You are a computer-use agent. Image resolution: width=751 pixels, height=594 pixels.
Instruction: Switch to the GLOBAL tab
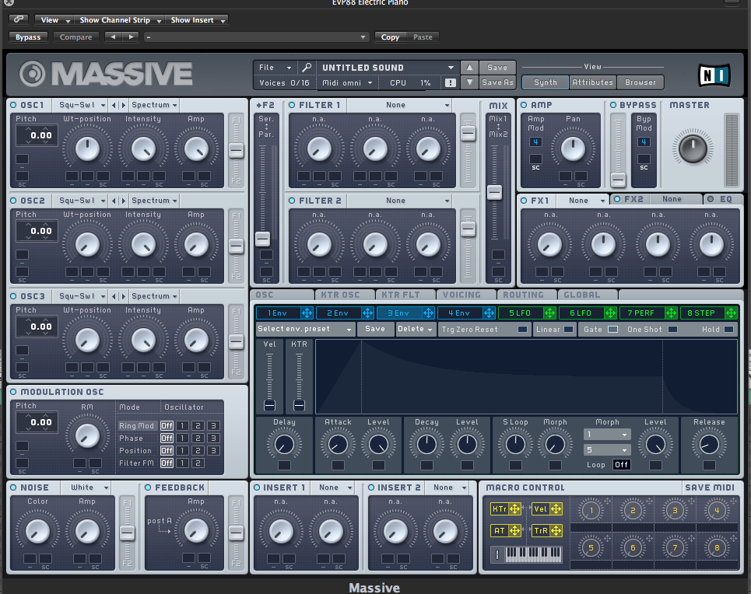[588, 295]
